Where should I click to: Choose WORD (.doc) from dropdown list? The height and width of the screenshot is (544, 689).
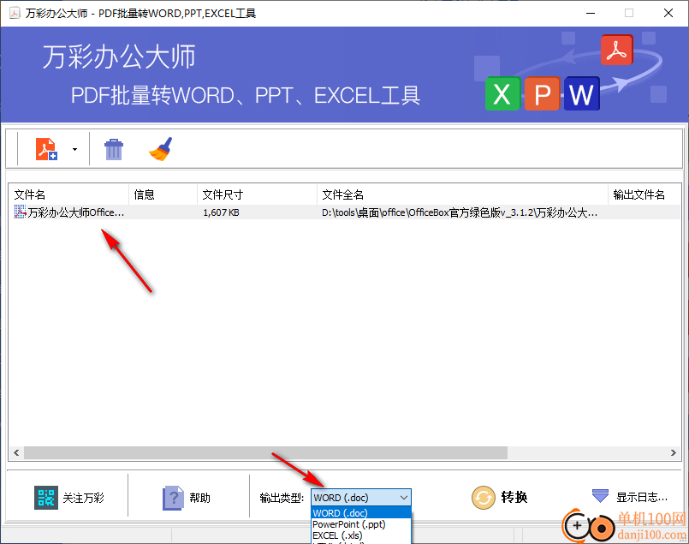360,513
